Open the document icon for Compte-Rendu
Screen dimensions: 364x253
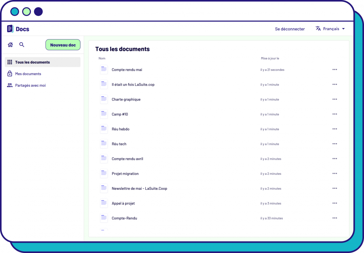point(104,218)
